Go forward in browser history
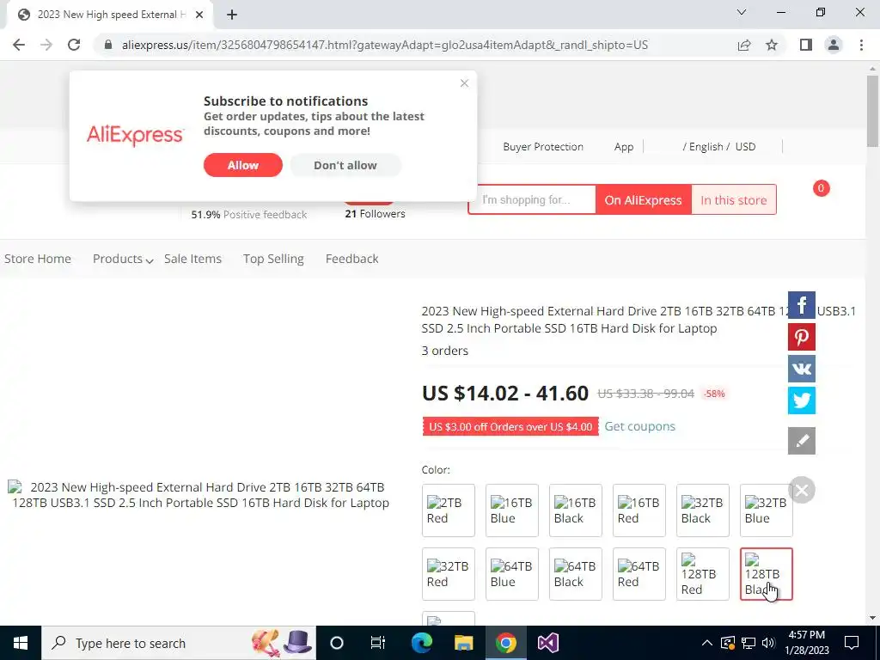880x660 pixels. 46,45
